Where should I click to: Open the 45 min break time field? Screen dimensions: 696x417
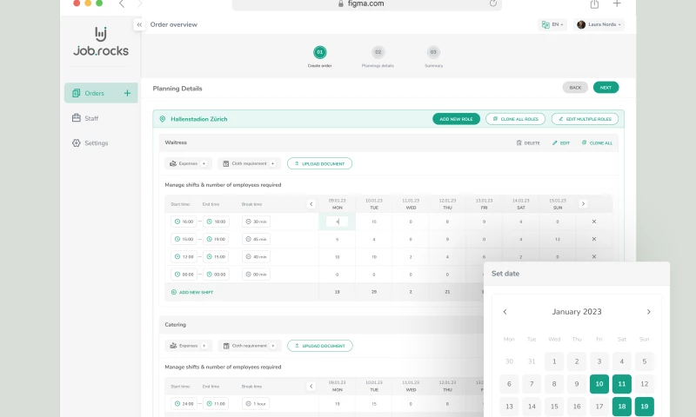[256, 239]
